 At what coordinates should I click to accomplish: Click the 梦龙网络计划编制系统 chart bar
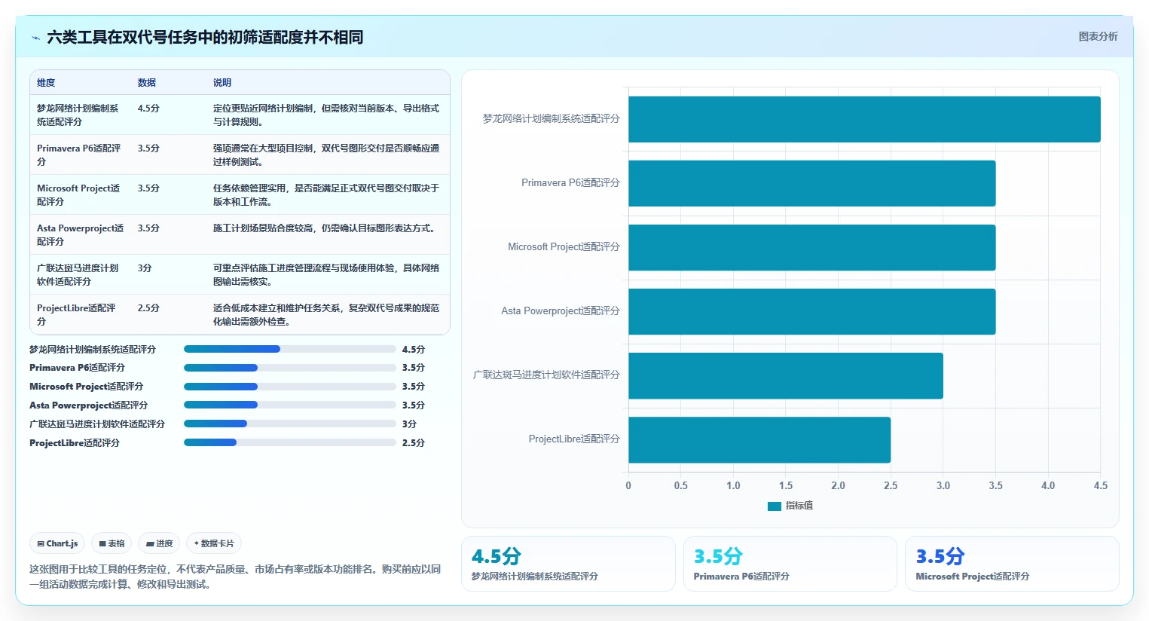point(864,119)
